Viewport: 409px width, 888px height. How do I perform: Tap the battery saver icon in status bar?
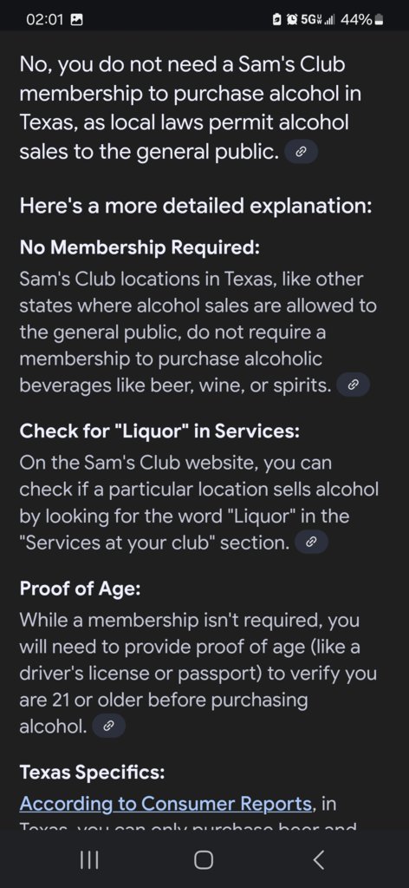click(276, 20)
